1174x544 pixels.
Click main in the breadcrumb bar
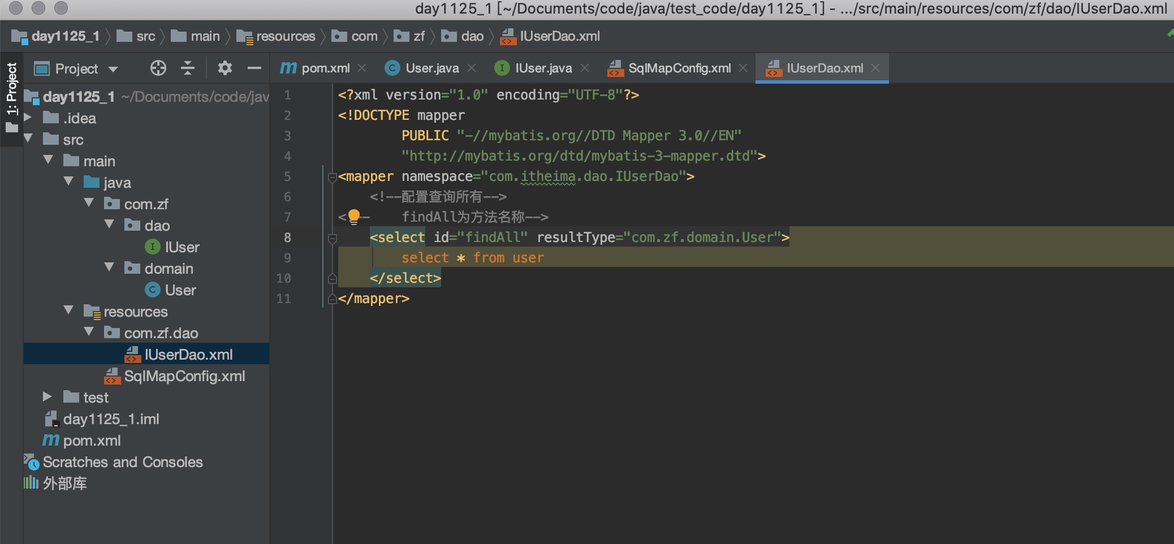[x=196, y=36]
